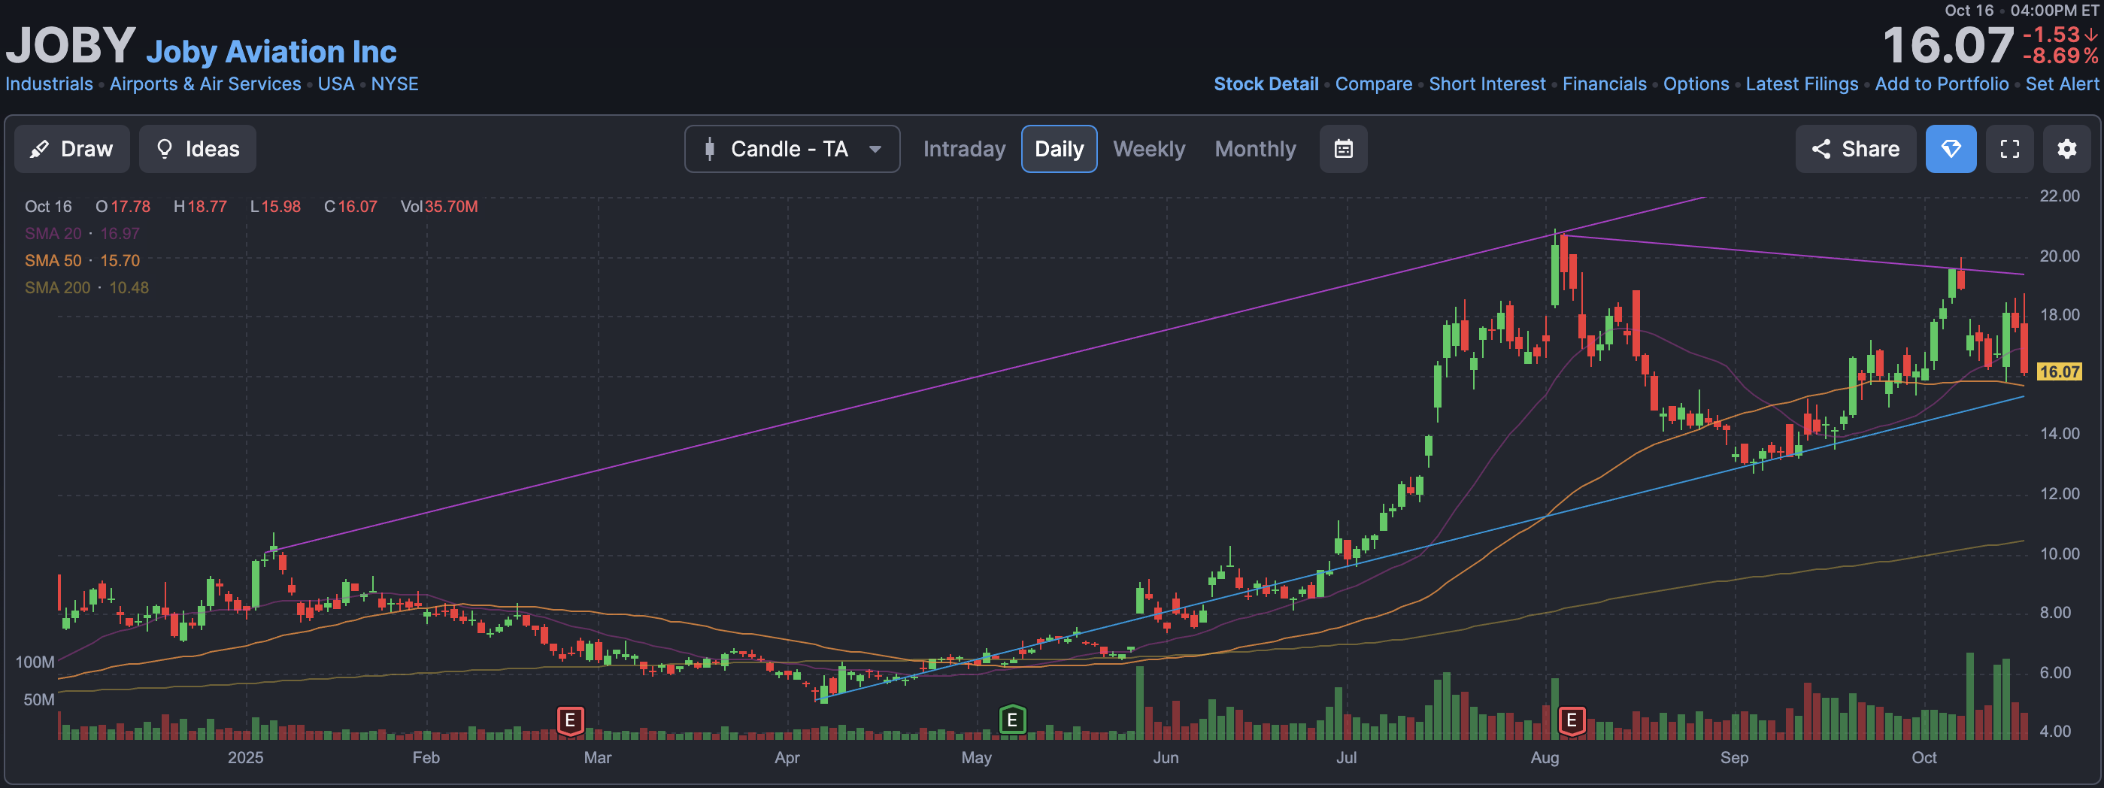Open the Compare link
This screenshot has height=788, width=2104.
click(x=1373, y=84)
